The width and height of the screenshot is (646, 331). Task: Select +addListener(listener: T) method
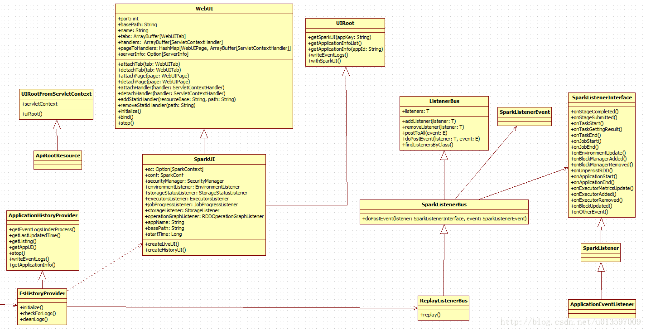click(429, 121)
